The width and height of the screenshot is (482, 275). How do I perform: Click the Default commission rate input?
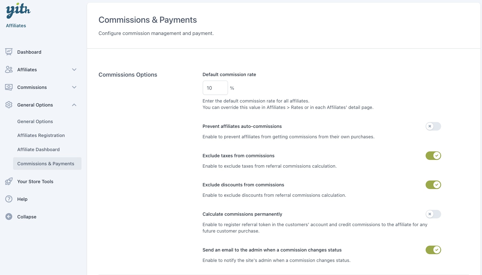(x=215, y=88)
